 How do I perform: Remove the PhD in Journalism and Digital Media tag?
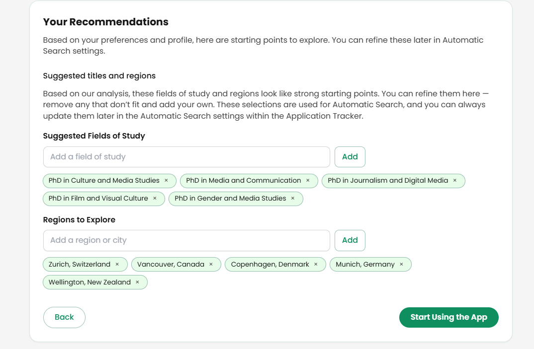[x=454, y=181]
